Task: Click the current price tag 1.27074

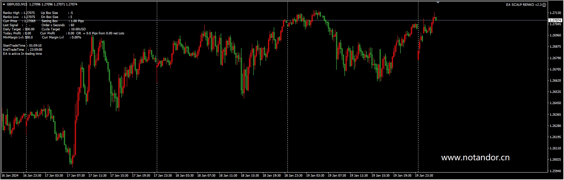Action: click(555, 20)
